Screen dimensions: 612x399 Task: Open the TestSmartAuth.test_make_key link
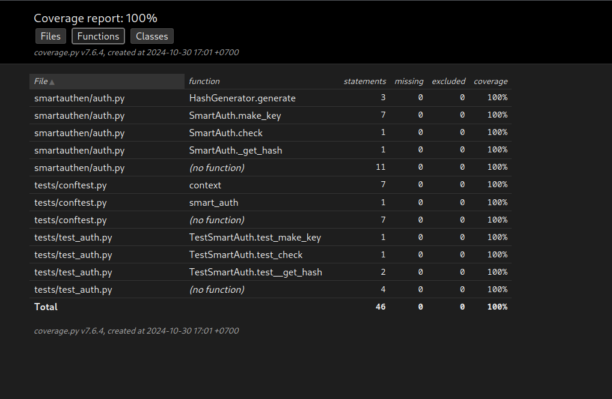255,238
